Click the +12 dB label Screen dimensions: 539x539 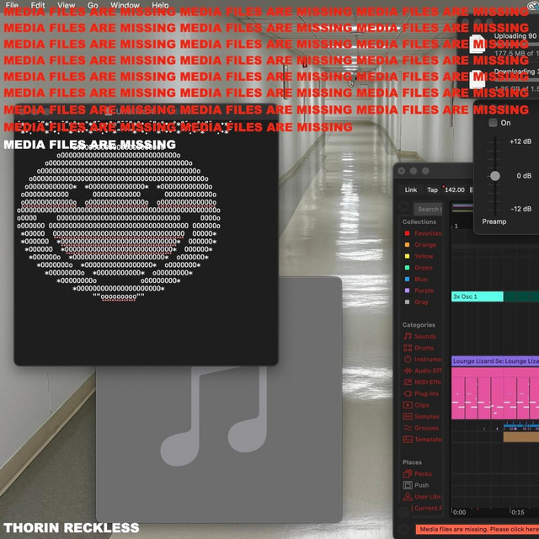520,141
